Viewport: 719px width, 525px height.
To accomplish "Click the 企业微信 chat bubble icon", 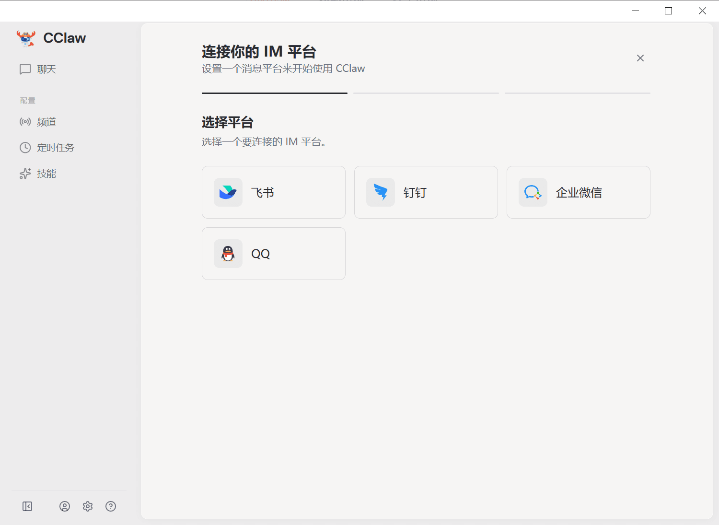I will [533, 192].
